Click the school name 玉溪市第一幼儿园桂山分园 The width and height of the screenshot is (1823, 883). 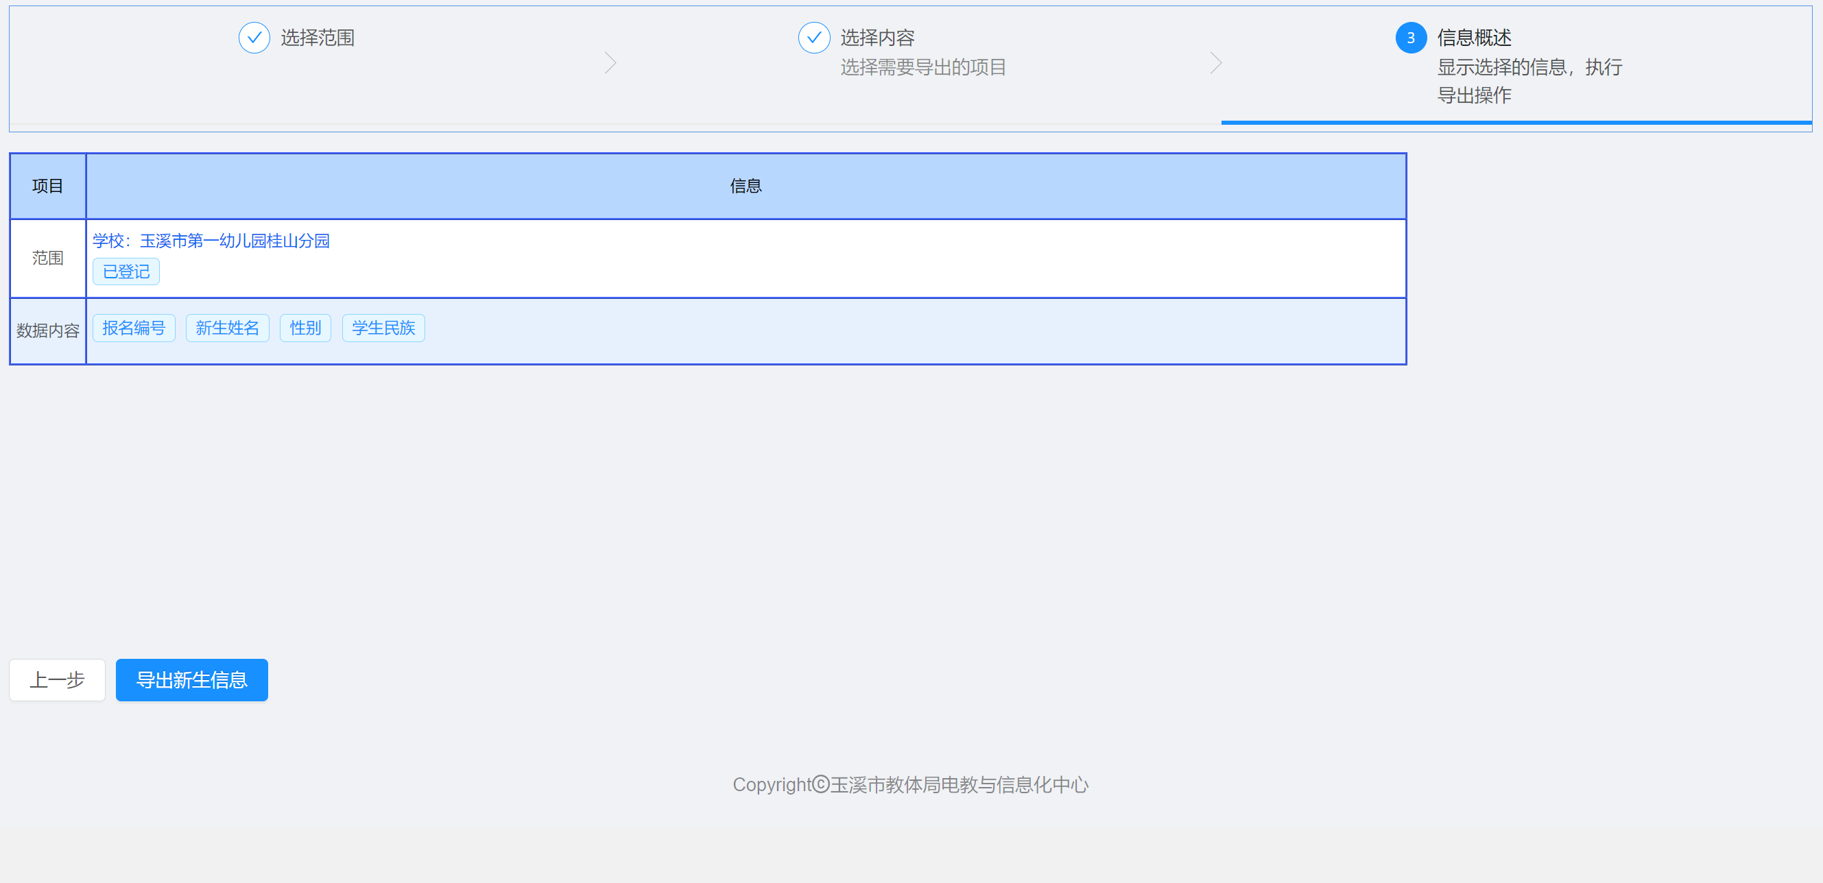click(x=235, y=241)
